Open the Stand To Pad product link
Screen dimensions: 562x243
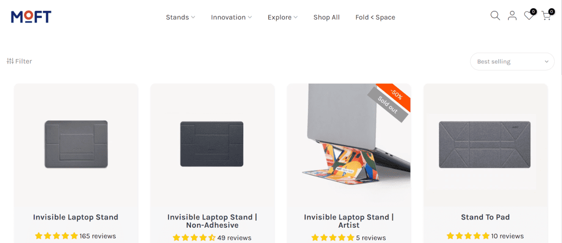[485, 217]
